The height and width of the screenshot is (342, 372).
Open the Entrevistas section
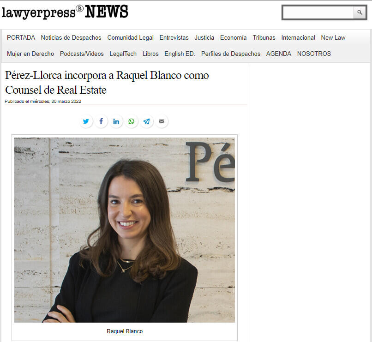coord(174,38)
